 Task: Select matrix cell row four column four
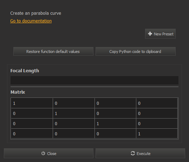pyautogui.click(x=157, y=134)
